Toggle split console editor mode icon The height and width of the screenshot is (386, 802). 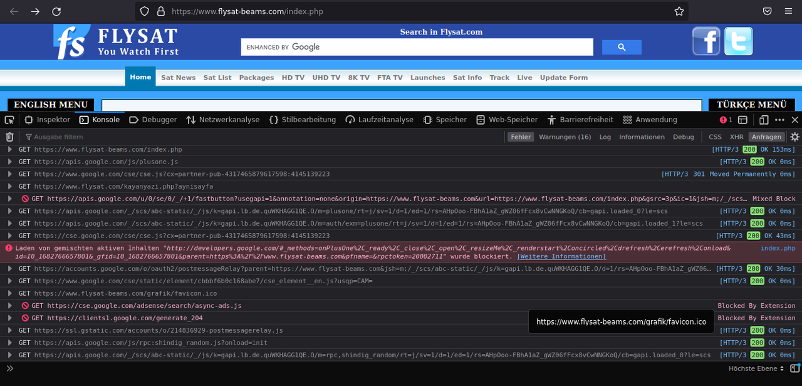point(794,368)
